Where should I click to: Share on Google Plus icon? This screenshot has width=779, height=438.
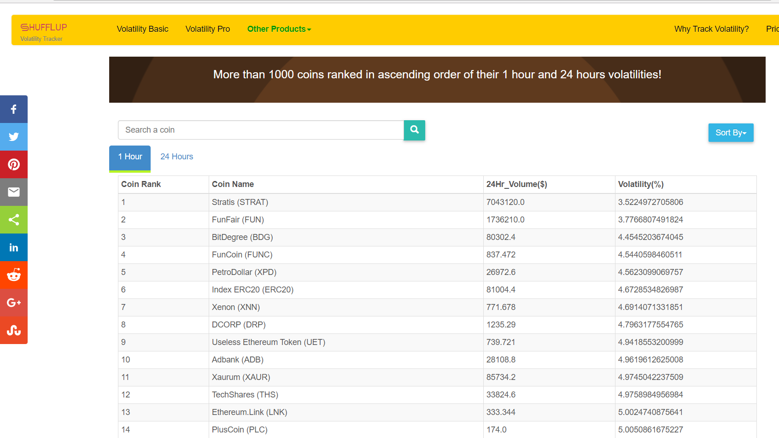point(14,303)
